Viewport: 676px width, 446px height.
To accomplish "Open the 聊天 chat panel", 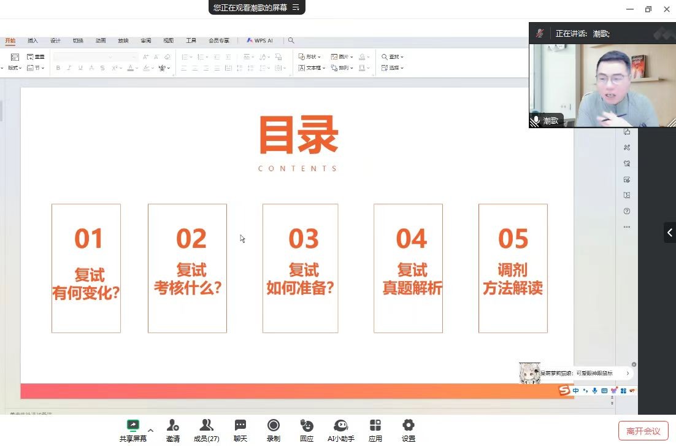I will 240,425.
